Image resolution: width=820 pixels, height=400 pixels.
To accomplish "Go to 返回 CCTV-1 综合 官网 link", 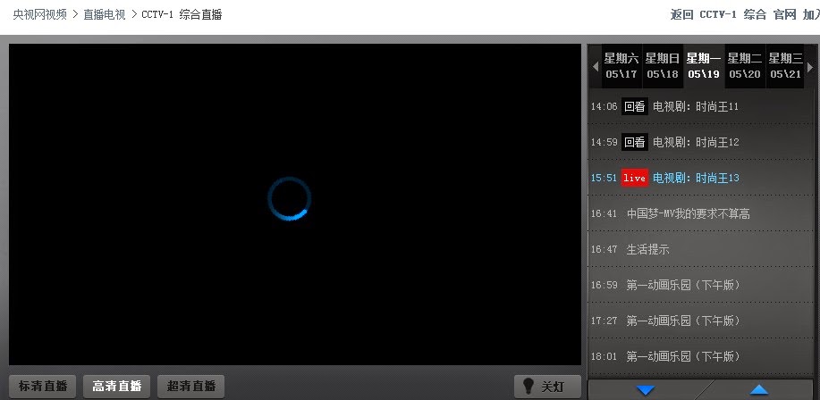I will 732,14.
